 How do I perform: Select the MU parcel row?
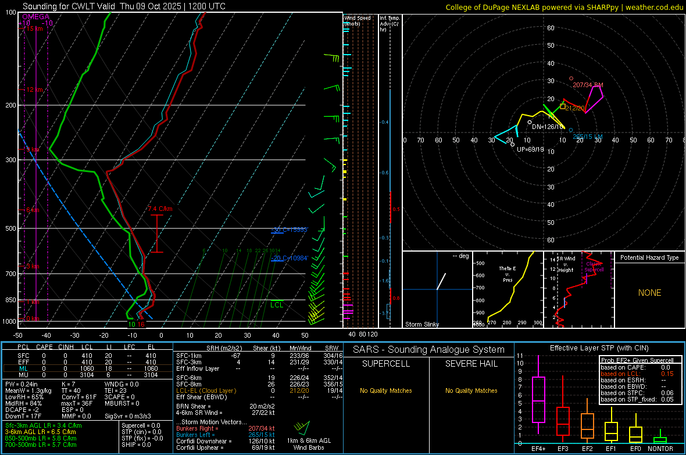pyautogui.click(x=88, y=374)
